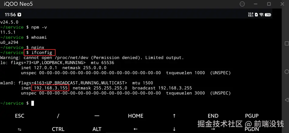Screen dimensions: 289x133
Task: Open the more options ellipsis menu
Action: pyautogui.click(x=242, y=4)
